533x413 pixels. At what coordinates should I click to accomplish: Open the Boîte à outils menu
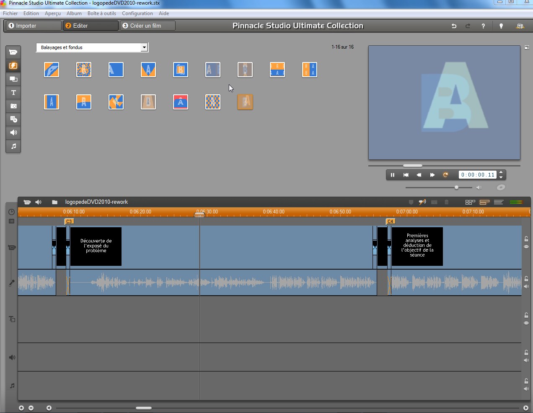(101, 13)
